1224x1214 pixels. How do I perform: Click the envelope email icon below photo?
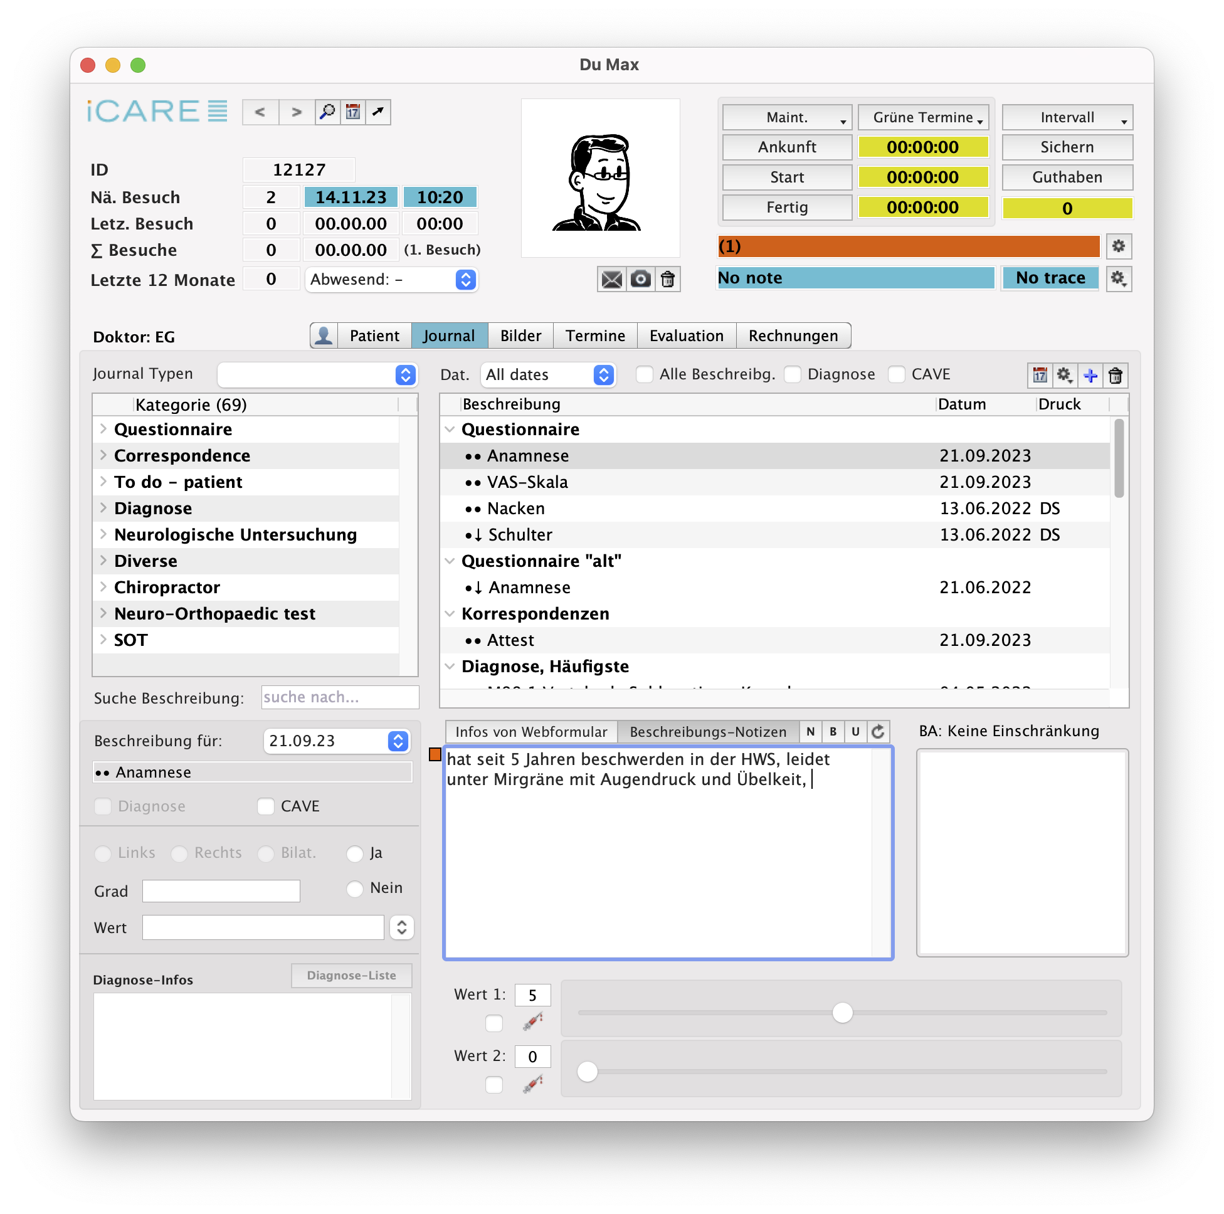[611, 280]
